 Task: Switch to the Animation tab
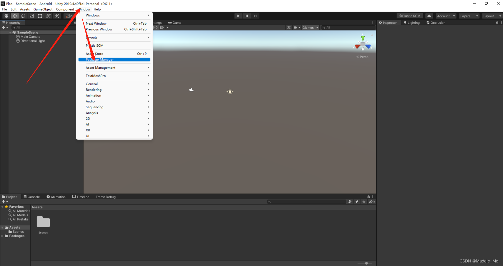[x=56, y=197]
